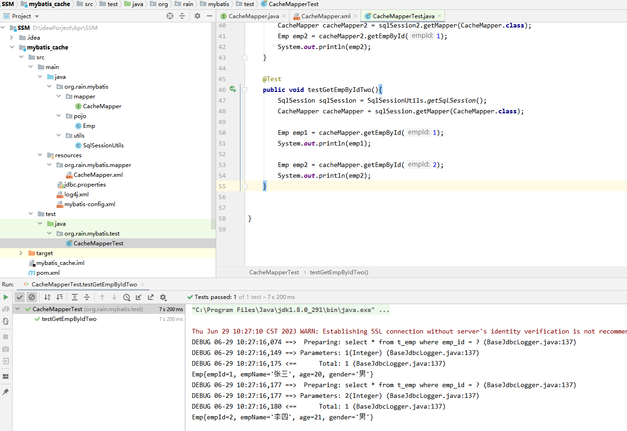Select Run tab CacheMapperTest.testGetEmpByIdTwo
This screenshot has width=627, height=431.
click(x=85, y=284)
